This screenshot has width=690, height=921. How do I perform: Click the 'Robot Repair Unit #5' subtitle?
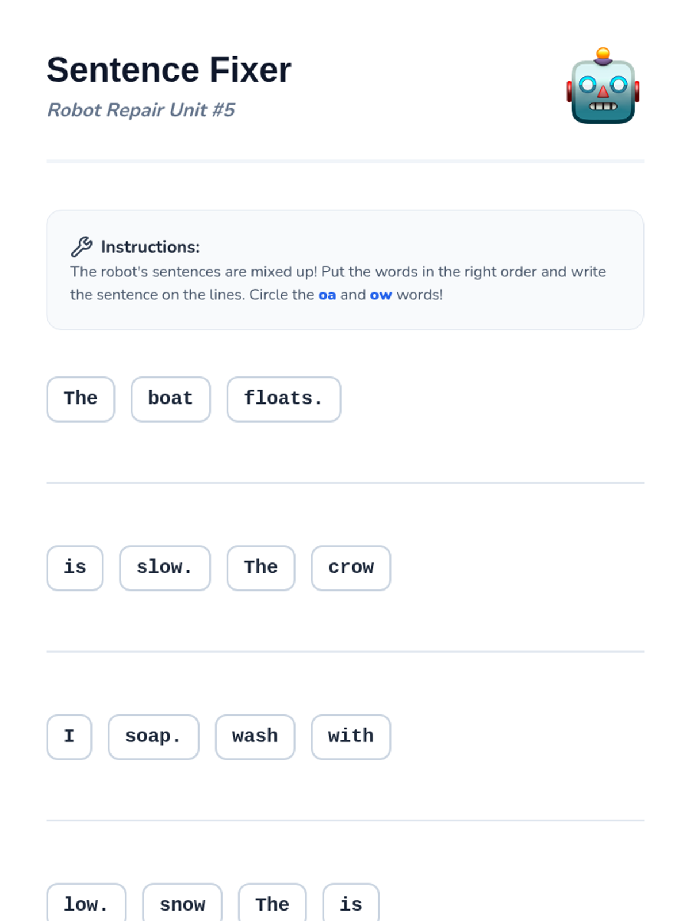141,109
